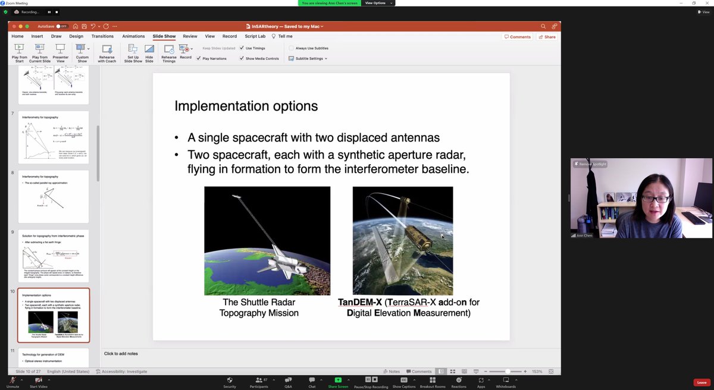Viewport: 714px width, 390px height.
Task: Click the Save icon in title bar
Action: coord(86,26)
